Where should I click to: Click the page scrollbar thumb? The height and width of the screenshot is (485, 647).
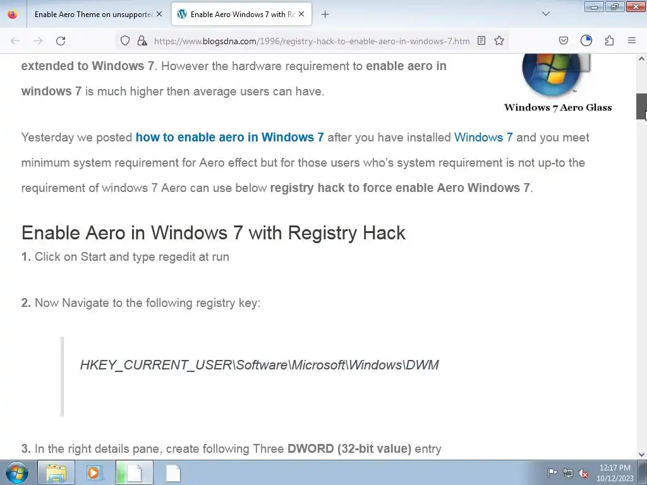(641, 106)
